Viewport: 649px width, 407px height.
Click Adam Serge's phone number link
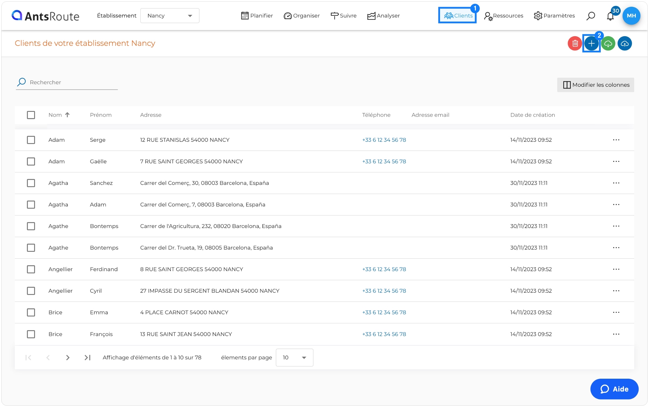384,140
